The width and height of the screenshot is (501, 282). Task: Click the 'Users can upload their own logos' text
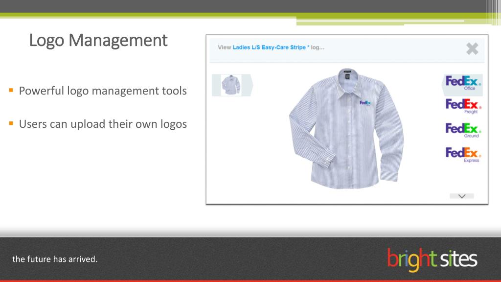click(103, 124)
